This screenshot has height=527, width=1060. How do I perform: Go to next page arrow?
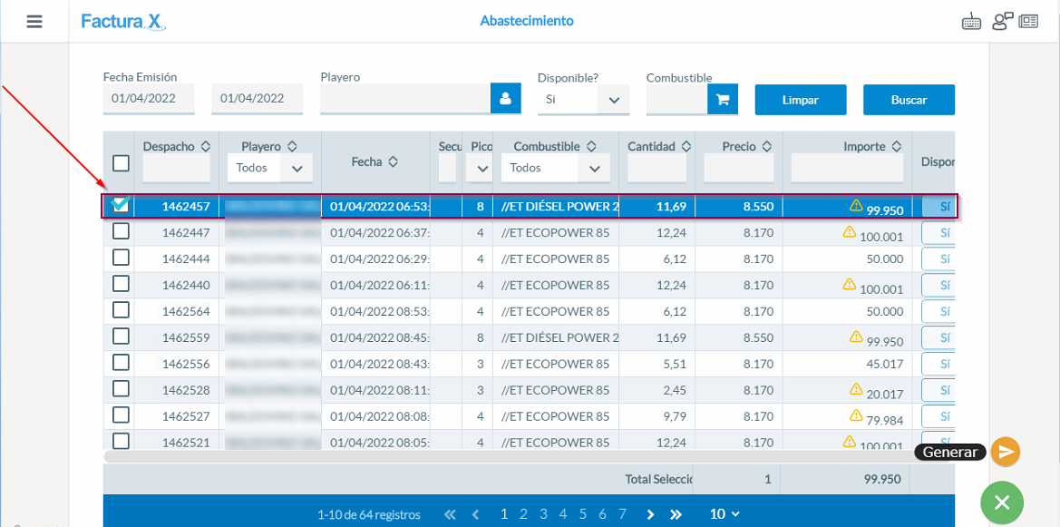pyautogui.click(x=650, y=515)
